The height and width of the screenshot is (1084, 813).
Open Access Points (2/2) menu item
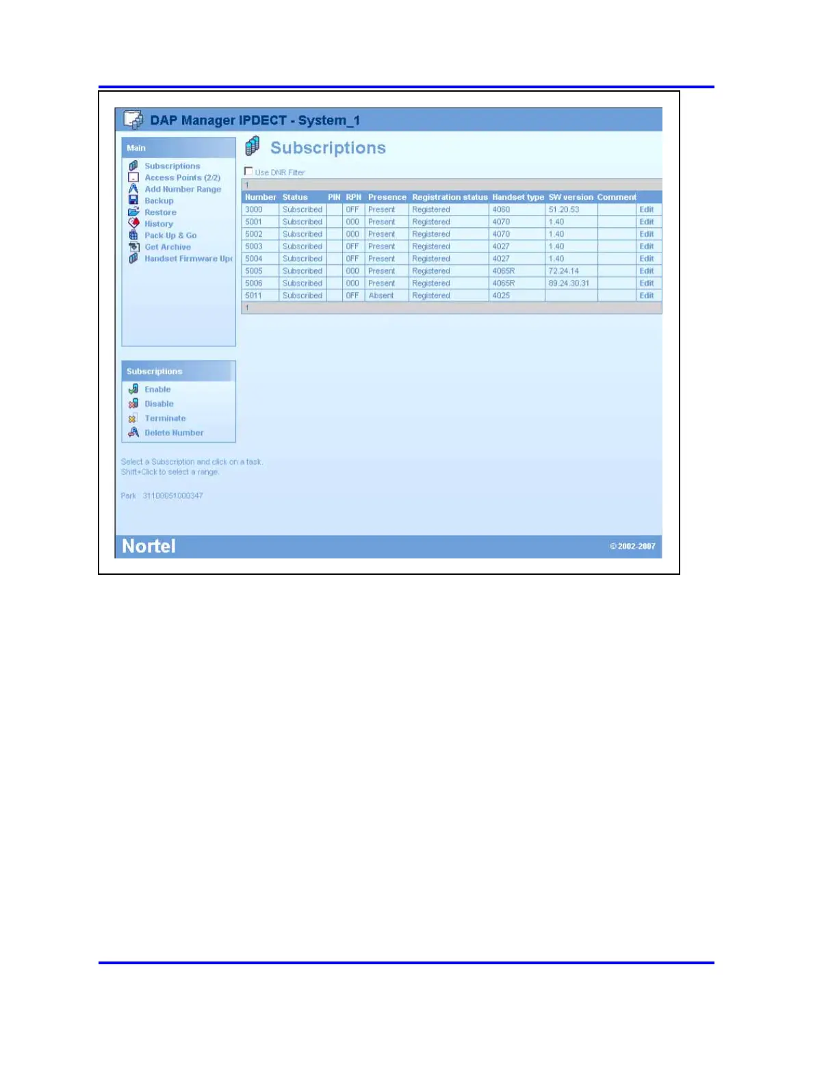[x=183, y=177]
